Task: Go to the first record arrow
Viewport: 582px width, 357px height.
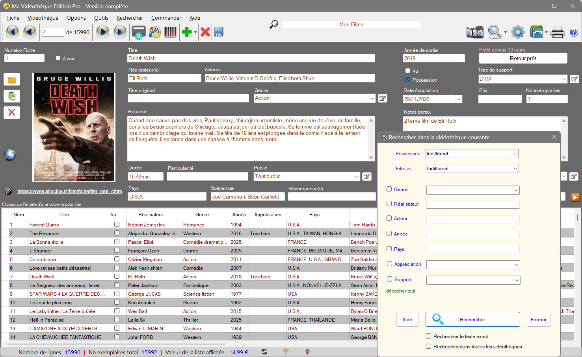Action: [12, 31]
